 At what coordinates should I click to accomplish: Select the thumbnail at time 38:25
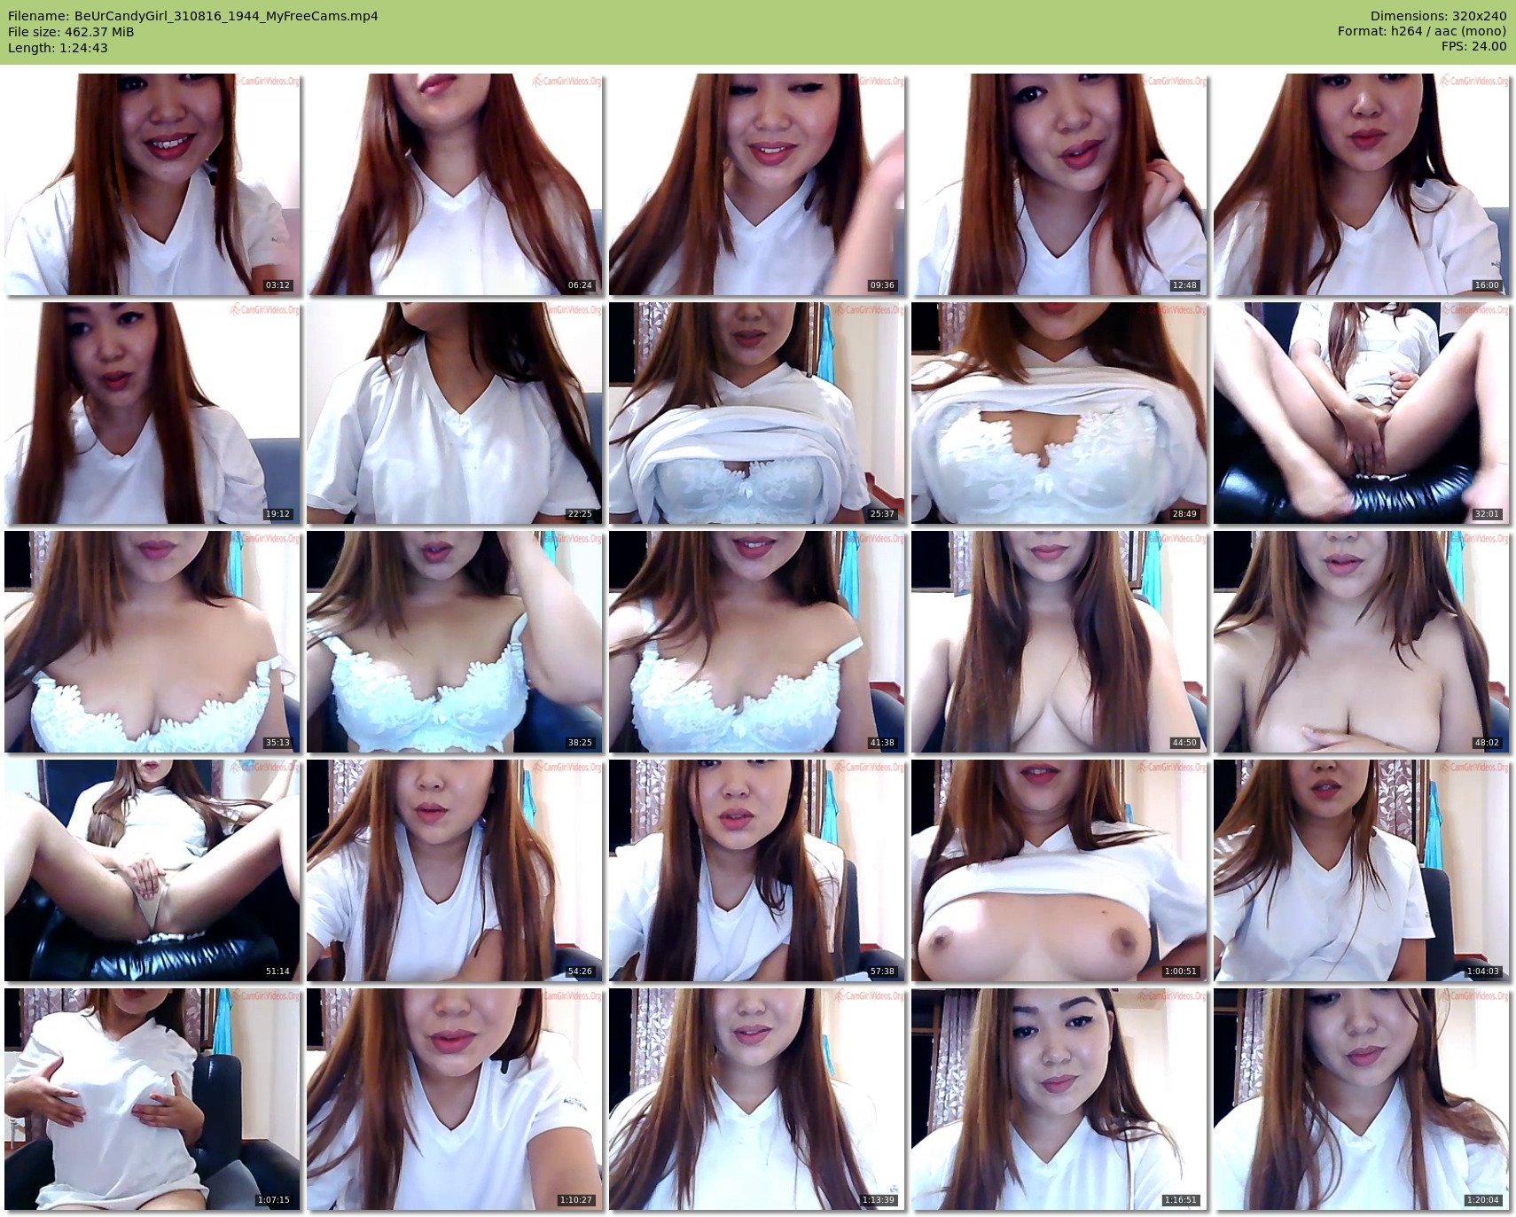click(455, 642)
